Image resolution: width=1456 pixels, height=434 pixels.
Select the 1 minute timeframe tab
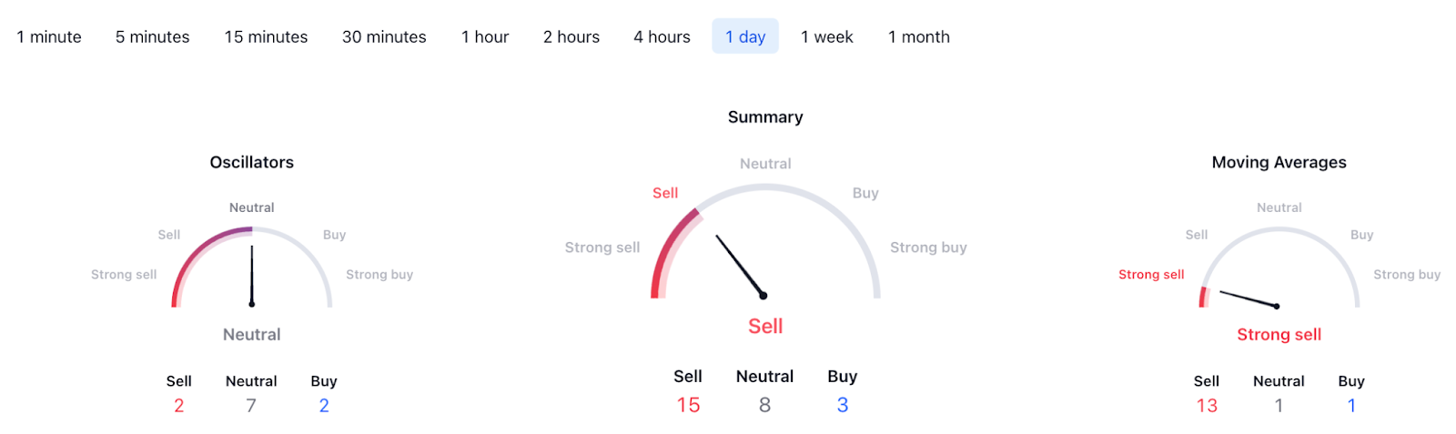49,37
